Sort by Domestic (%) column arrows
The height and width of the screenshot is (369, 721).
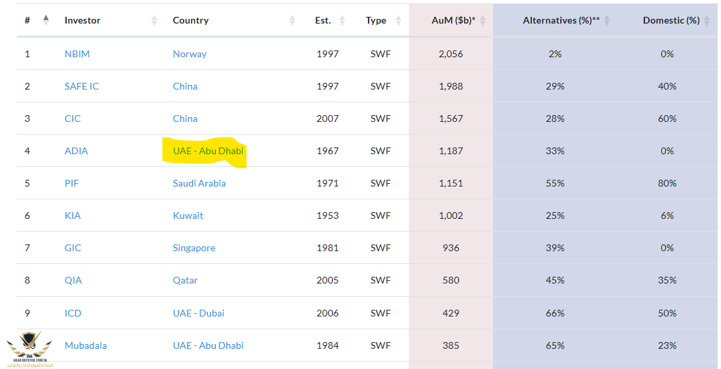[x=707, y=20]
